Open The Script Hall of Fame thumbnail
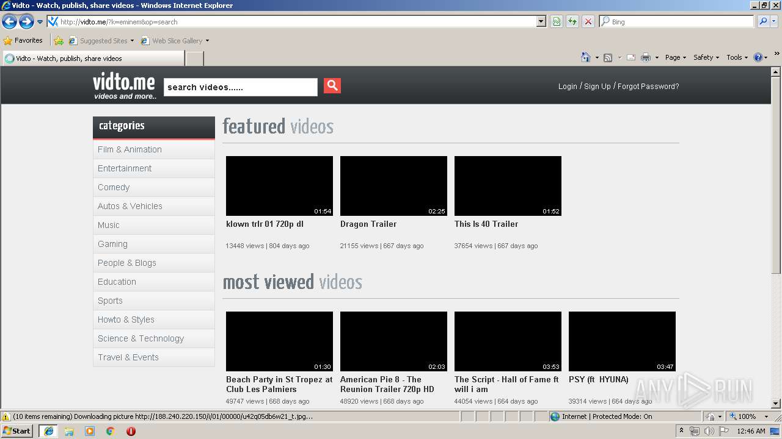Screen dimensions: 782x439 click(508, 341)
